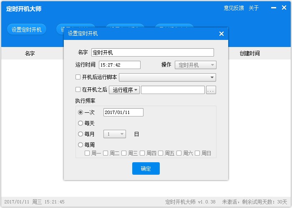Viewport: 292px width, 208px height.
Task: Click the program path input field
Action: point(173,90)
